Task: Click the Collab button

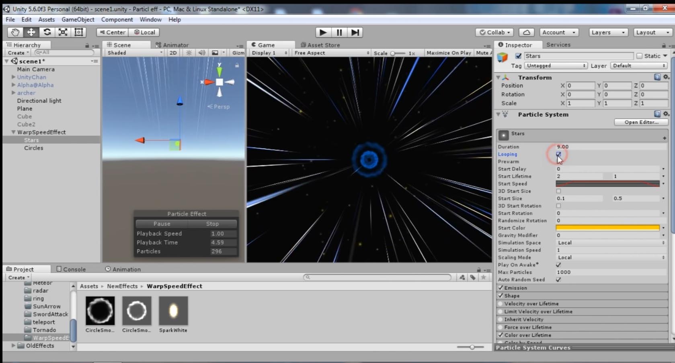Action: [x=495, y=32]
